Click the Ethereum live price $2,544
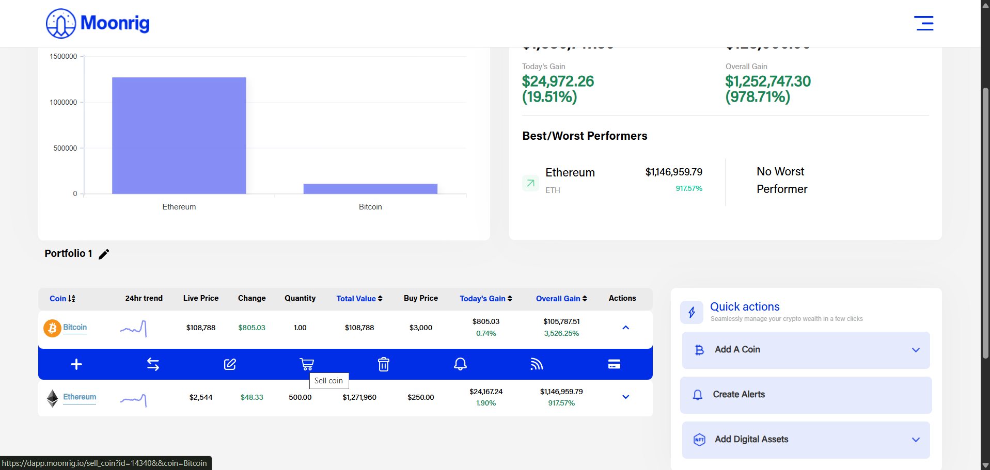Viewport: 990px width, 470px height. pos(201,397)
